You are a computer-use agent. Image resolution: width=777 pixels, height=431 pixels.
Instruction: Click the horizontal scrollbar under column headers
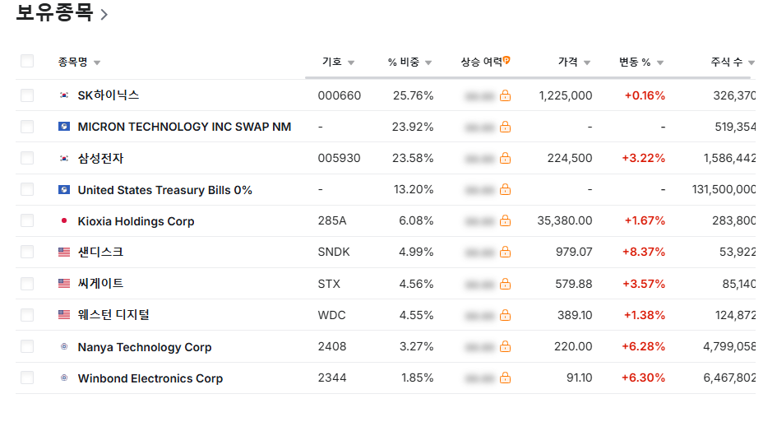click(x=527, y=77)
